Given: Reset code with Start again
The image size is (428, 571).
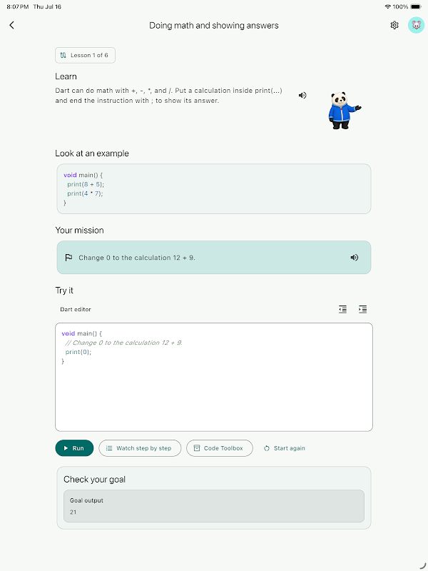Looking at the screenshot, I should coord(284,448).
